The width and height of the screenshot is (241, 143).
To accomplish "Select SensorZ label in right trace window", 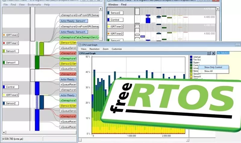I will point(115,13).
